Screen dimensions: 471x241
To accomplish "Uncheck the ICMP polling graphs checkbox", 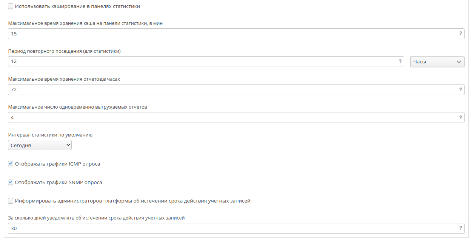I will 11,164.
